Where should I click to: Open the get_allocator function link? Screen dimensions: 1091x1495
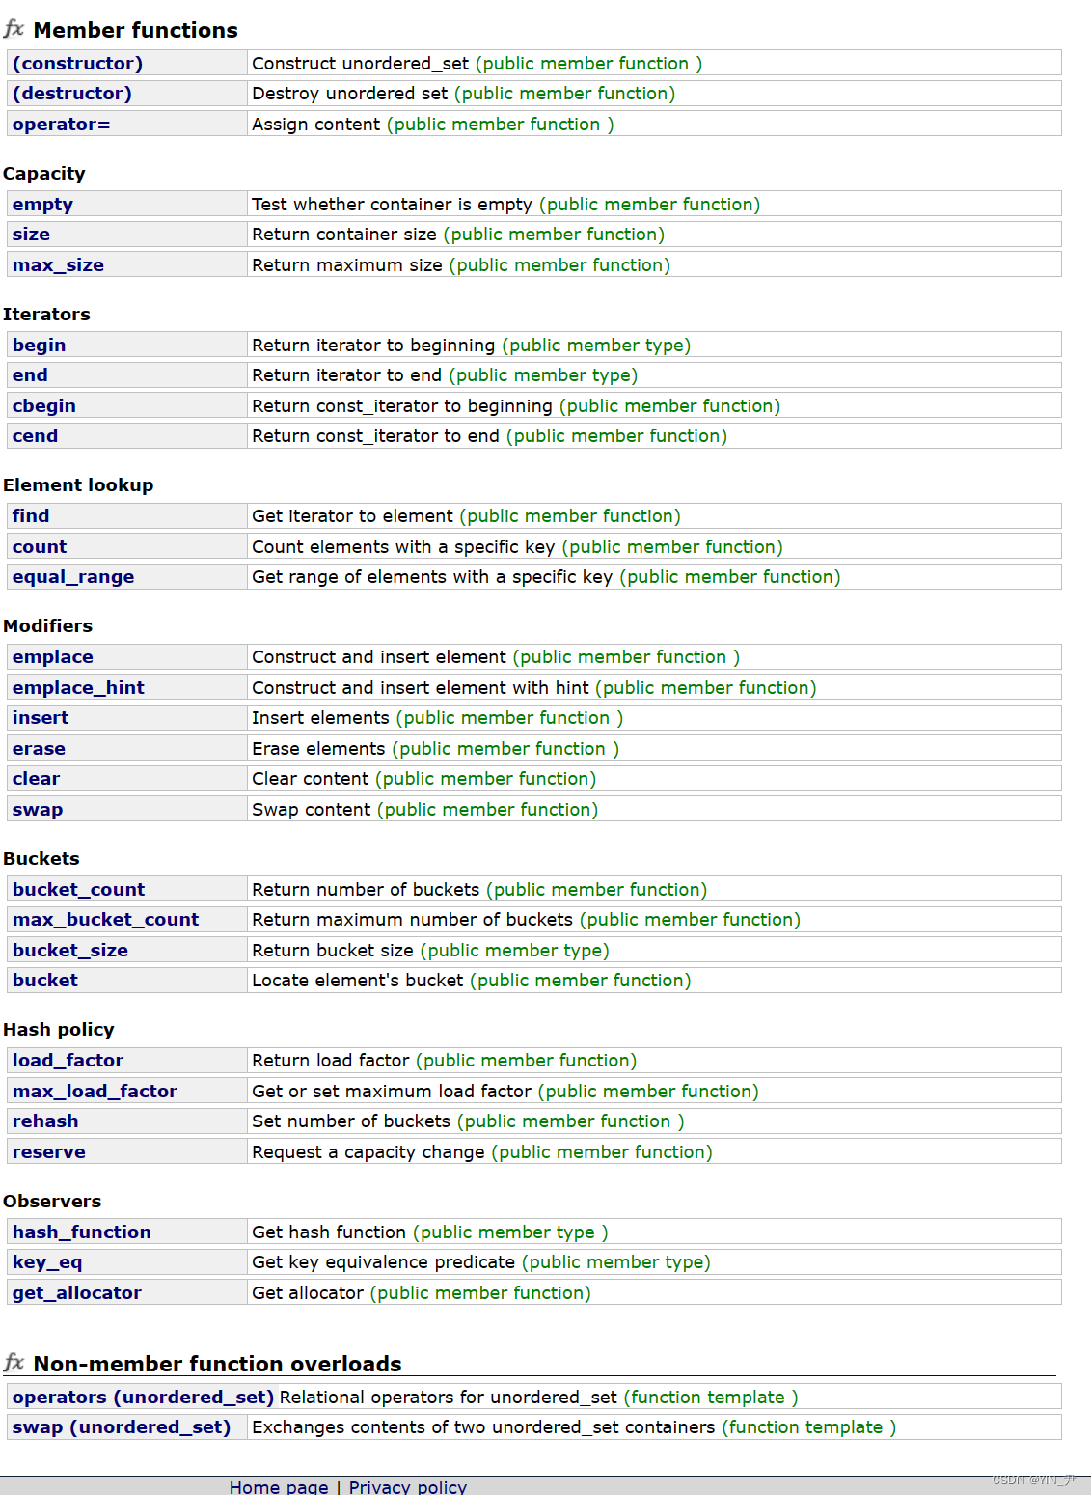tap(77, 1293)
